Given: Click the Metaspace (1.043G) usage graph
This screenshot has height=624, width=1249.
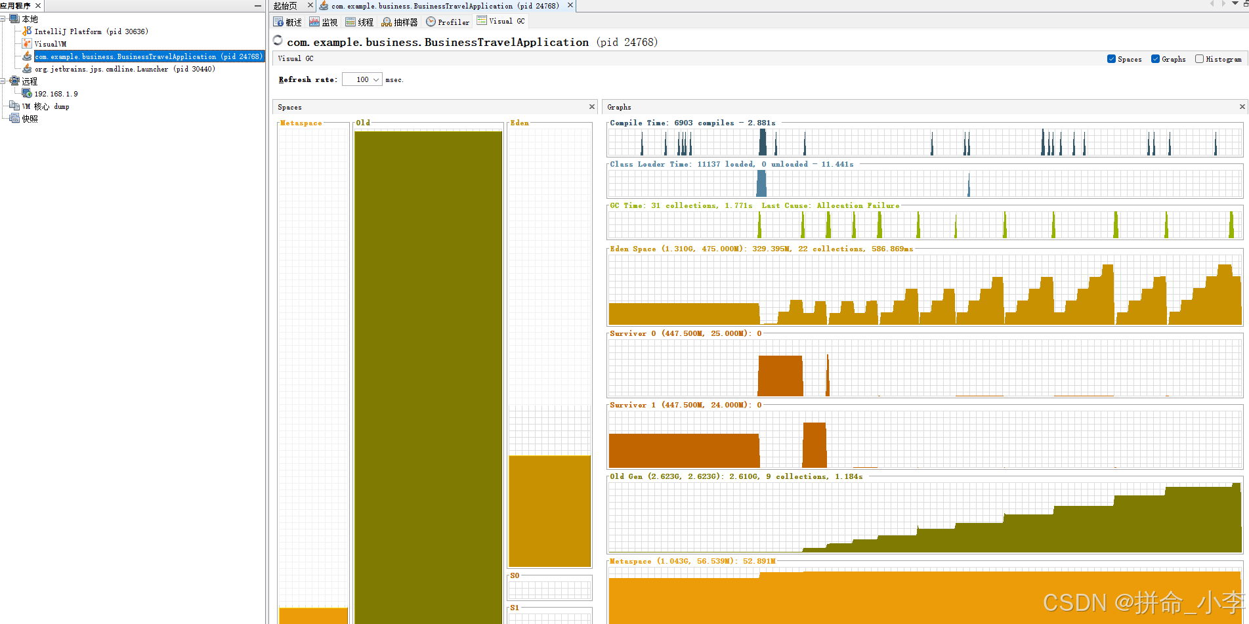Looking at the screenshot, I should click(x=925, y=595).
